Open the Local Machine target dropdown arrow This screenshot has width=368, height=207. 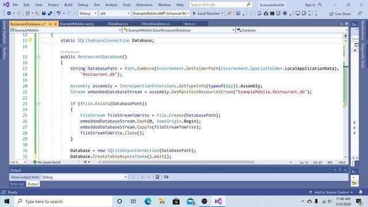click(x=222, y=13)
